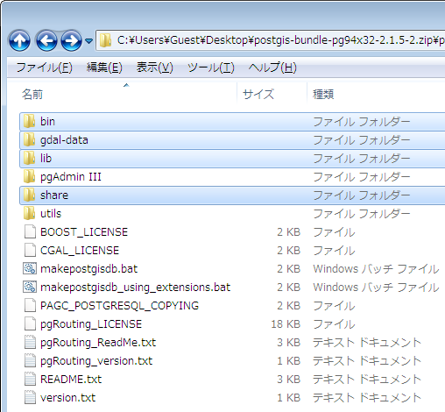The image size is (445, 412).
Task: Select the utils folder icon
Action: click(x=29, y=214)
